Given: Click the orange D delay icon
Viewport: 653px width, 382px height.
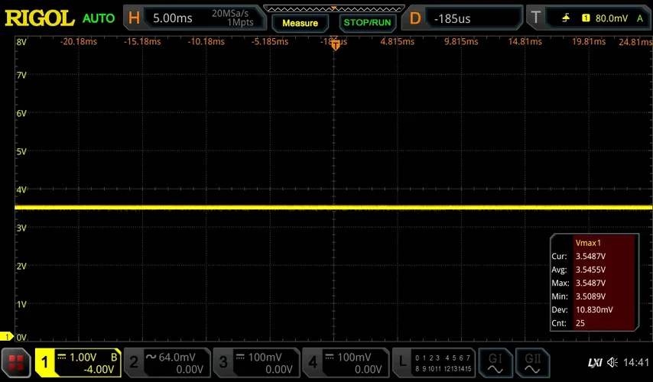Looking at the screenshot, I should click(x=414, y=18).
